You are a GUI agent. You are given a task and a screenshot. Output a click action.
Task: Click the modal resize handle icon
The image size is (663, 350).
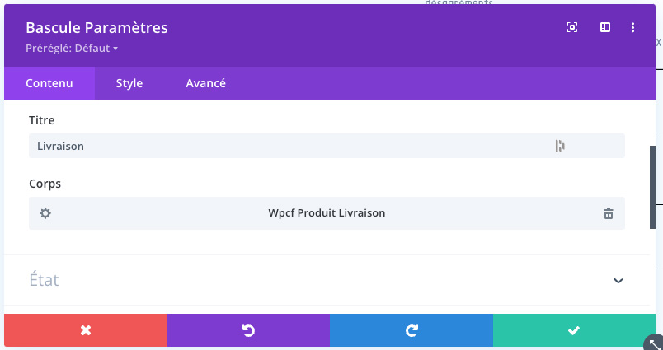click(x=654, y=343)
